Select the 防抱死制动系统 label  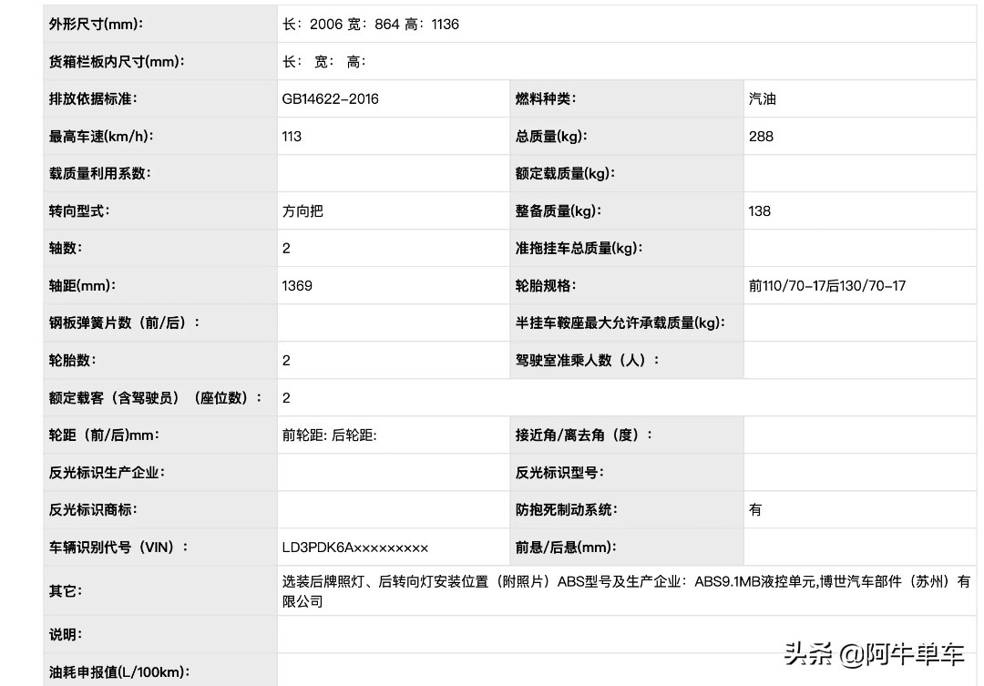pyautogui.click(x=567, y=509)
